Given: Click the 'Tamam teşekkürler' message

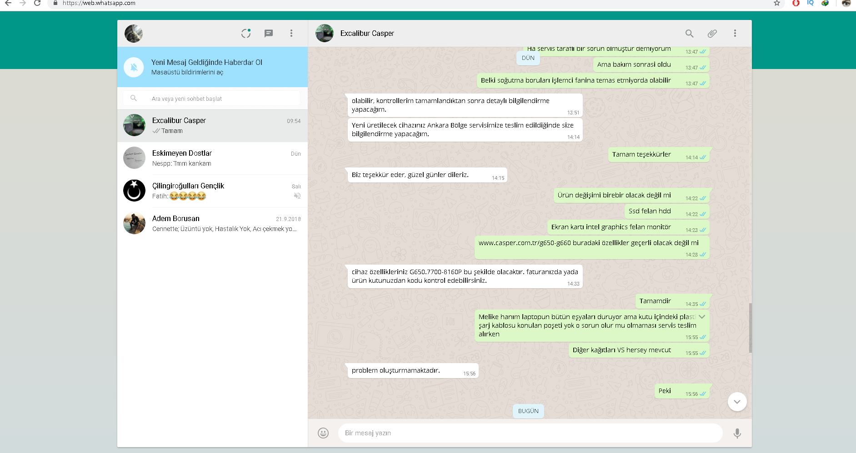Looking at the screenshot, I should [x=659, y=154].
